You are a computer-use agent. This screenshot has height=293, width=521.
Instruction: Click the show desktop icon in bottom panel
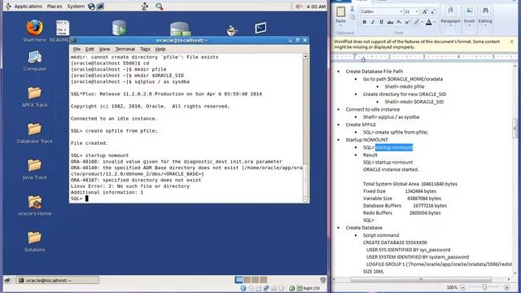[x=7, y=280]
